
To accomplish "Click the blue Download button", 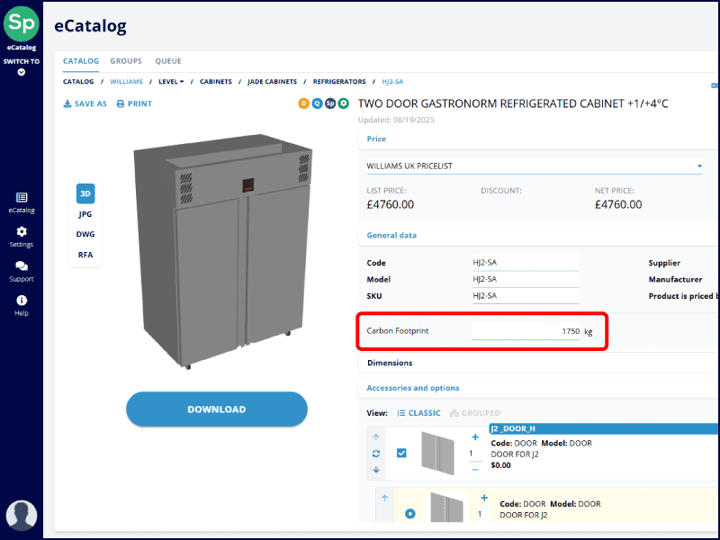I will coord(216,409).
